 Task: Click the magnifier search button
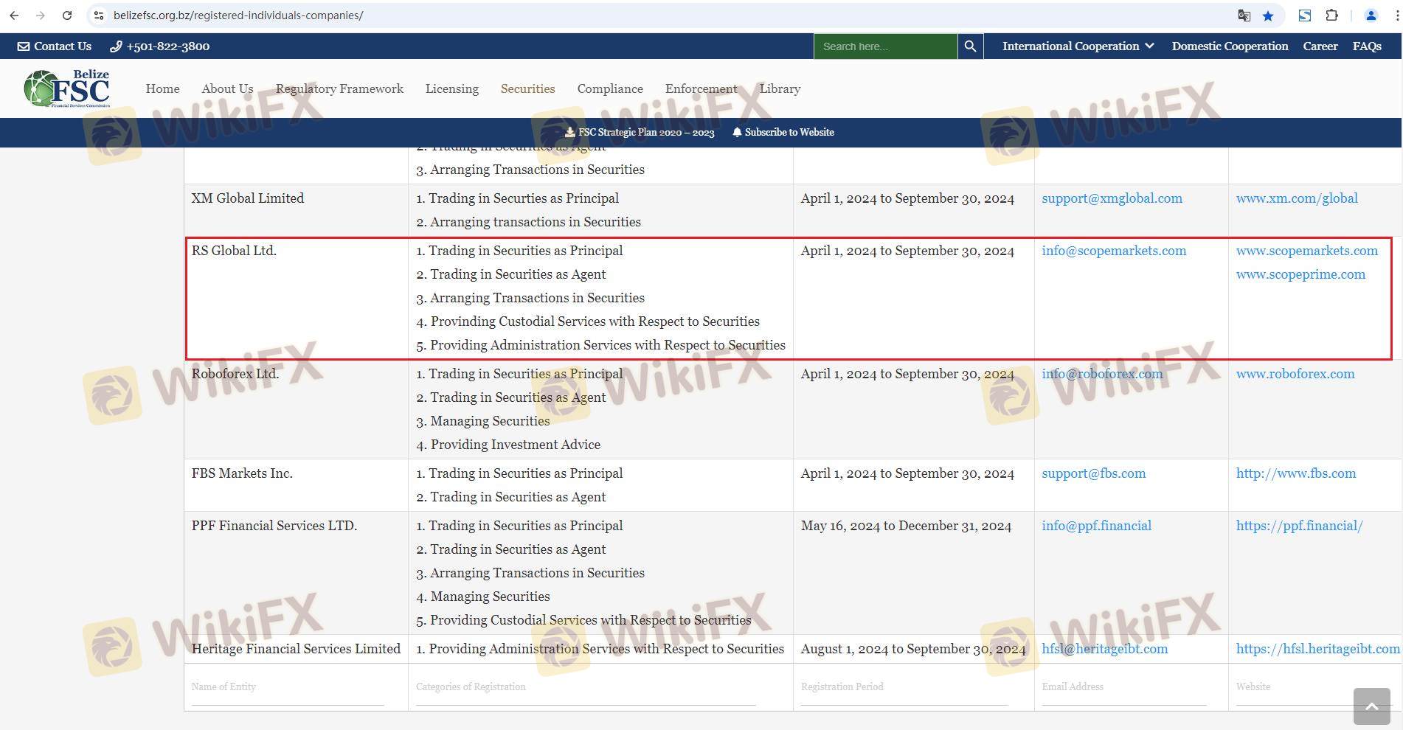tap(970, 46)
